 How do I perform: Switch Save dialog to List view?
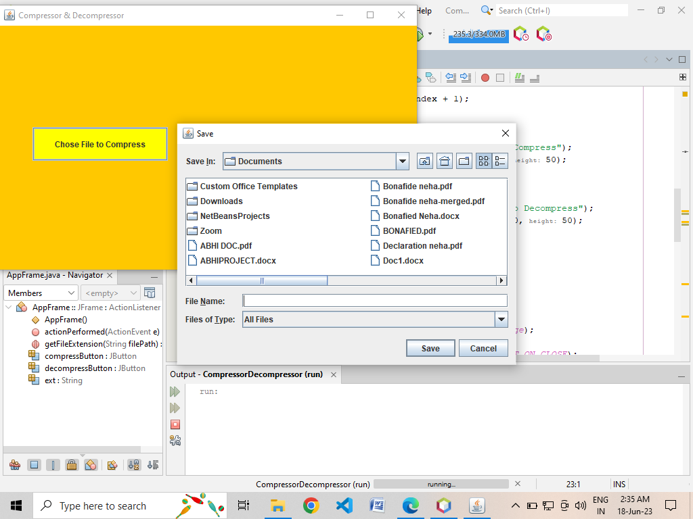point(484,161)
